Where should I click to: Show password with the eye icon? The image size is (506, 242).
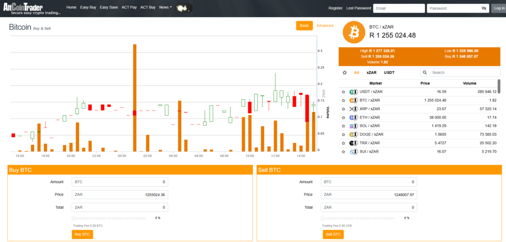tap(483, 8)
